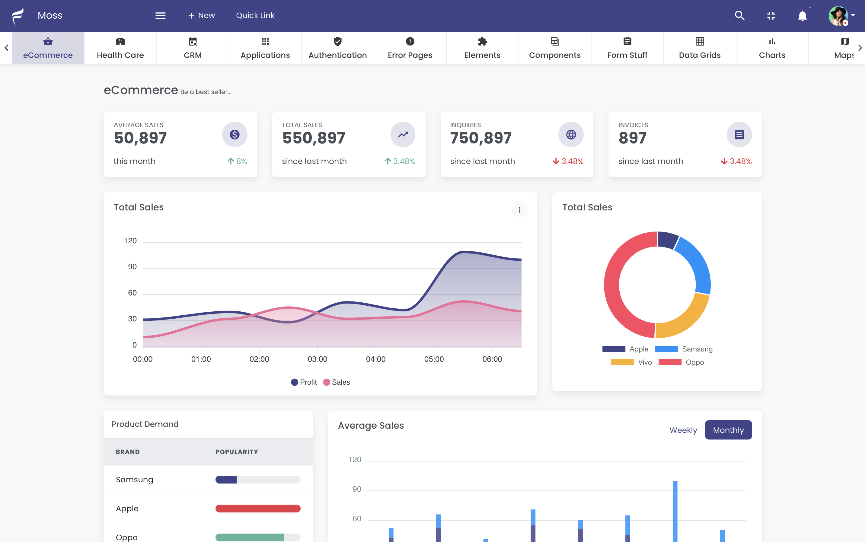Click the orange Vivo donut segment
This screenshot has height=542, width=865.
pyautogui.click(x=689, y=320)
